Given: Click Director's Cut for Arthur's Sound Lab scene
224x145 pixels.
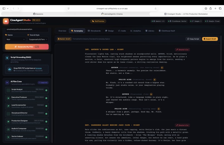Looking at the screenshot, I should click(182, 50).
